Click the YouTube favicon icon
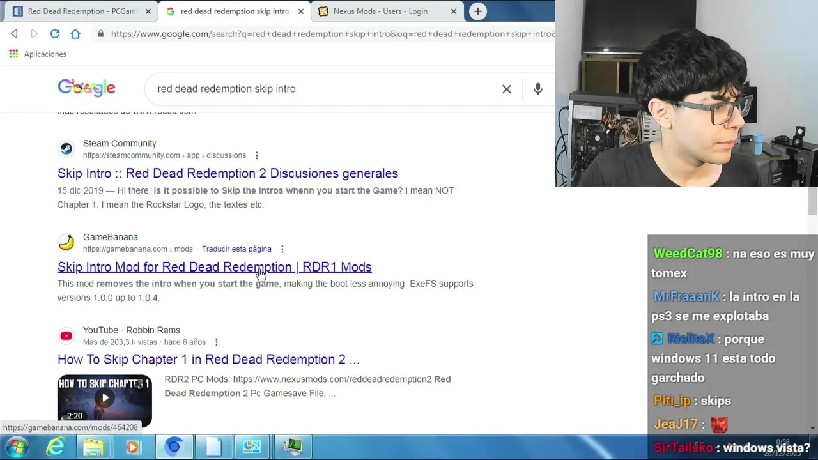This screenshot has height=460, width=818. 66,335
